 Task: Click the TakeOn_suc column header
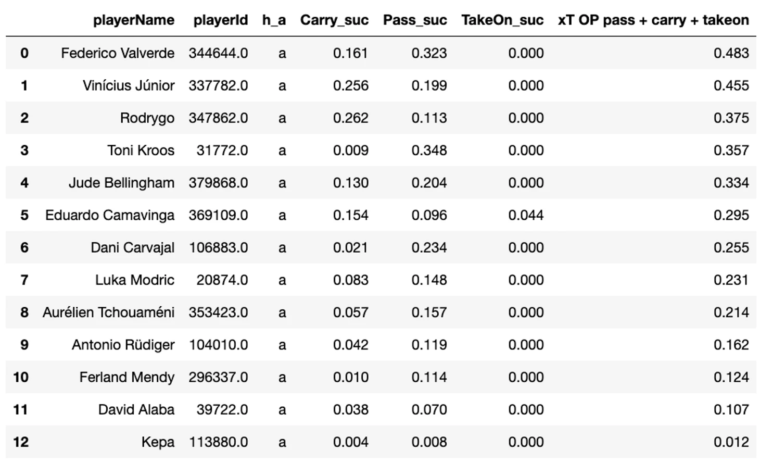click(x=502, y=20)
